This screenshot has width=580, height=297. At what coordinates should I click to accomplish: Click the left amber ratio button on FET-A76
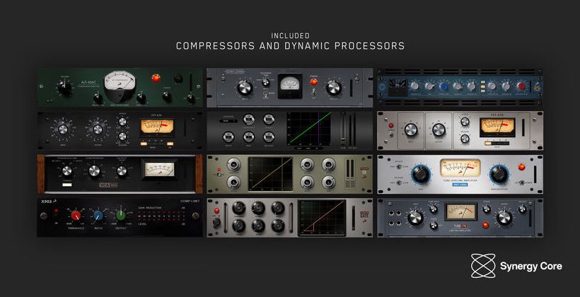coord(144,144)
